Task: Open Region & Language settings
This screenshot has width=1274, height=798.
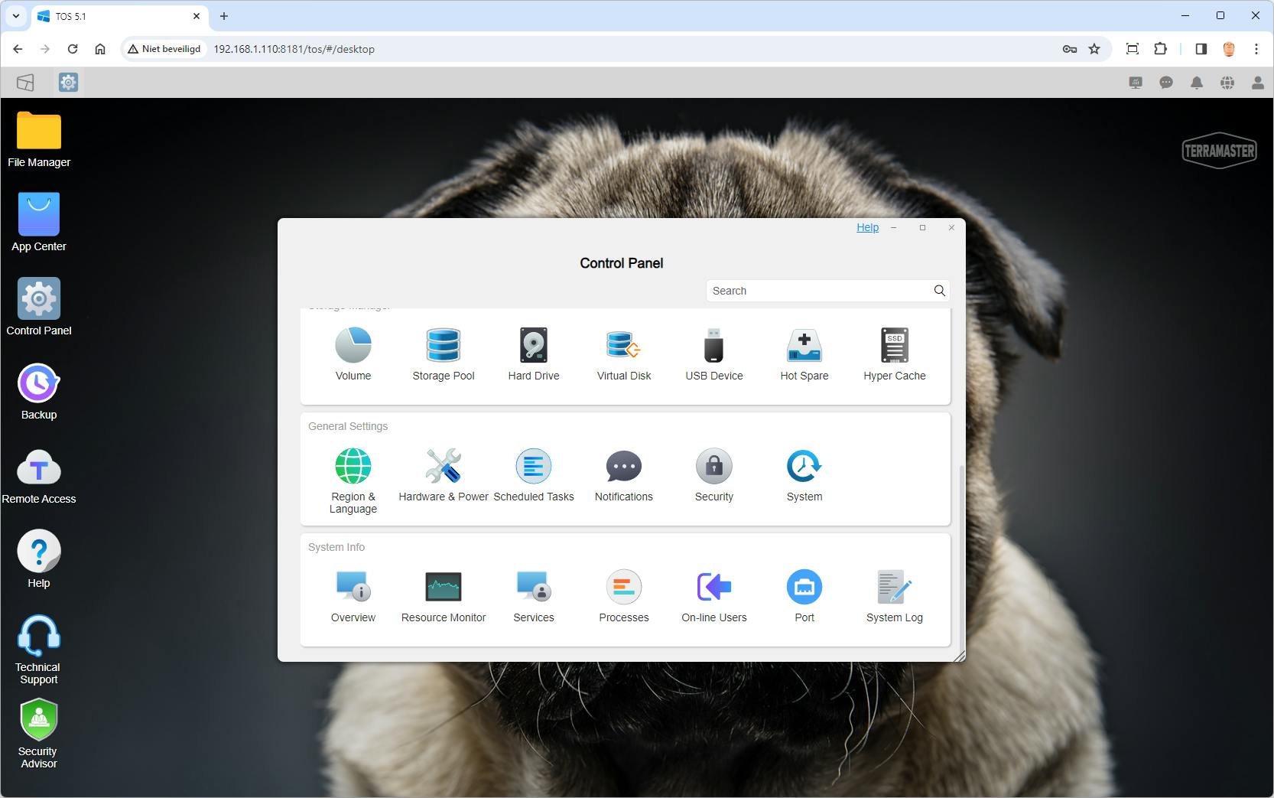Action: [353, 480]
